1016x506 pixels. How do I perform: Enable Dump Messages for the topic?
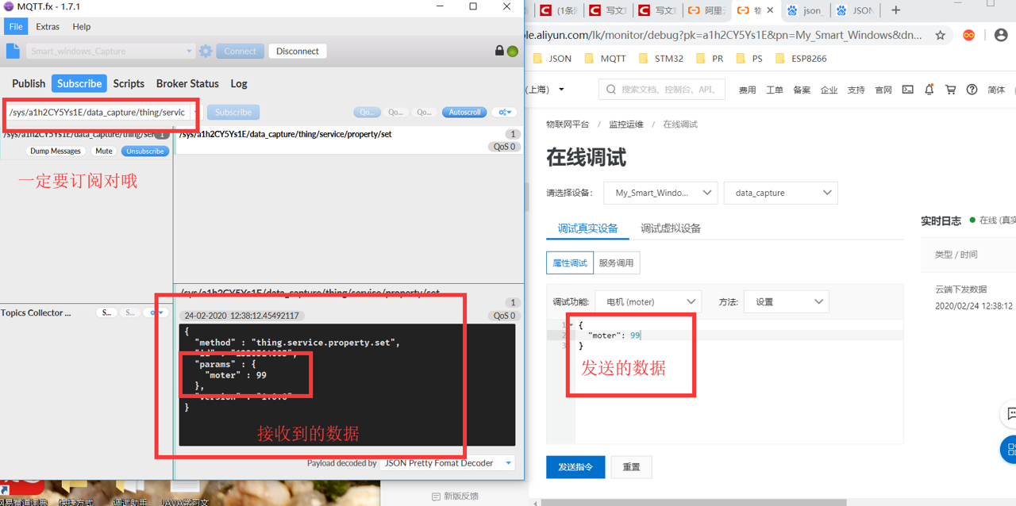(x=55, y=151)
